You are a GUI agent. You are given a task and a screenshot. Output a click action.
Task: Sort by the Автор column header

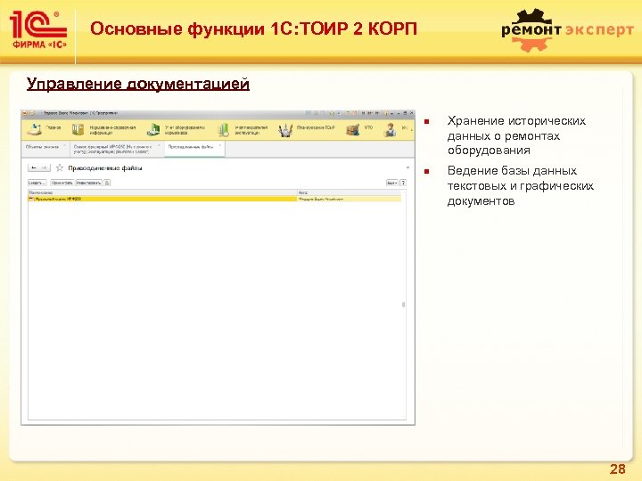point(349,192)
